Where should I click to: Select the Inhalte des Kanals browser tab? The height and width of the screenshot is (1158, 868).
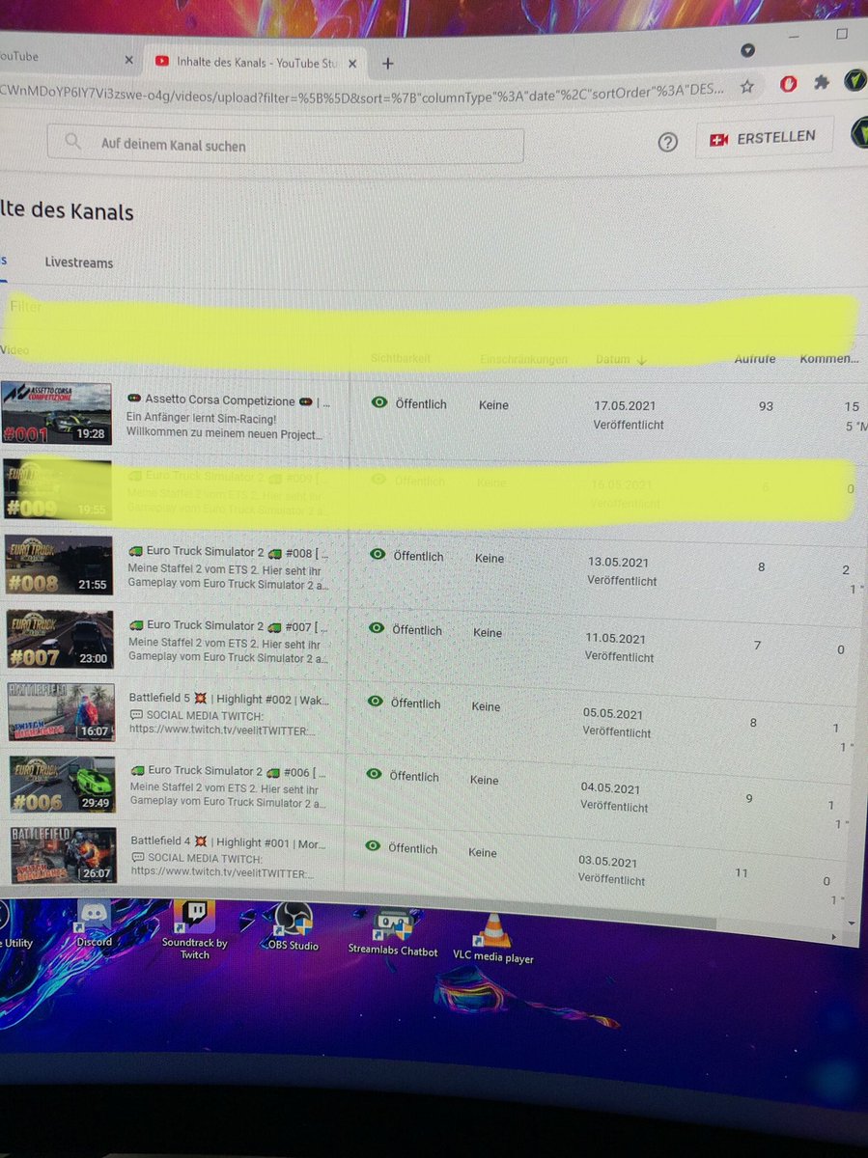pos(257,63)
